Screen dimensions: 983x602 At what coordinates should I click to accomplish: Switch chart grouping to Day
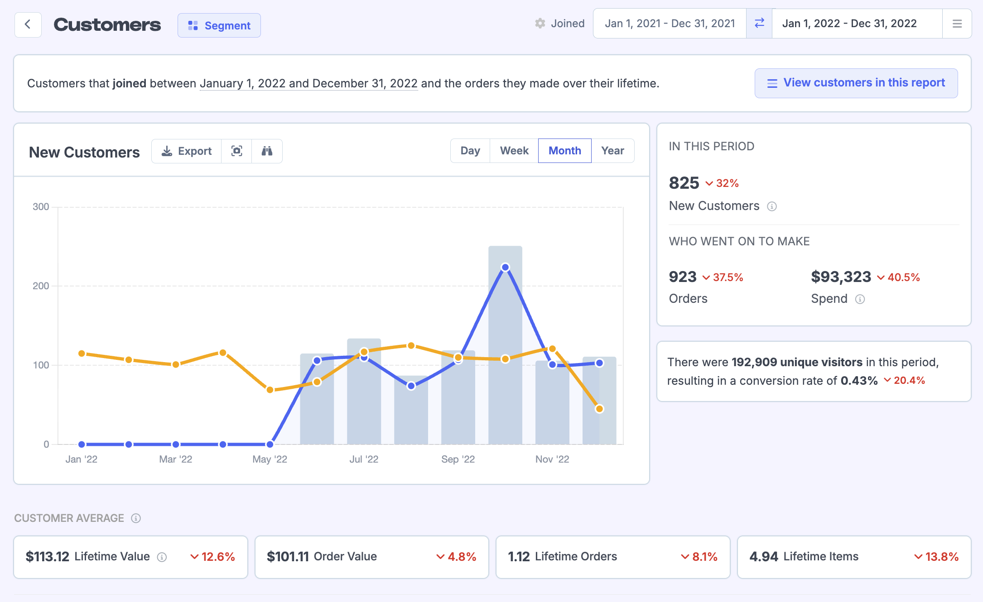(470, 151)
